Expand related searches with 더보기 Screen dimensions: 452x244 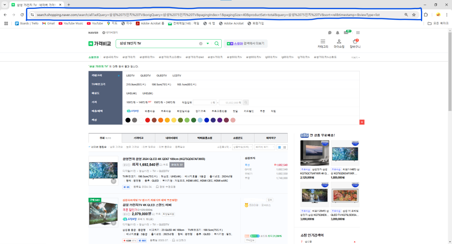(x=356, y=57)
